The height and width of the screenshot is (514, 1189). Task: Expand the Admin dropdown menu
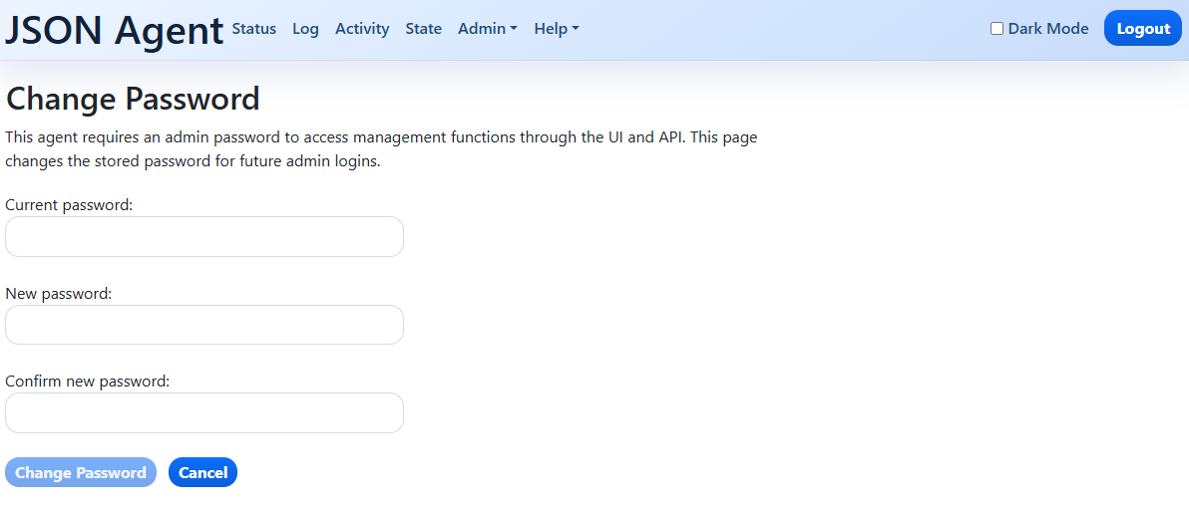[488, 29]
